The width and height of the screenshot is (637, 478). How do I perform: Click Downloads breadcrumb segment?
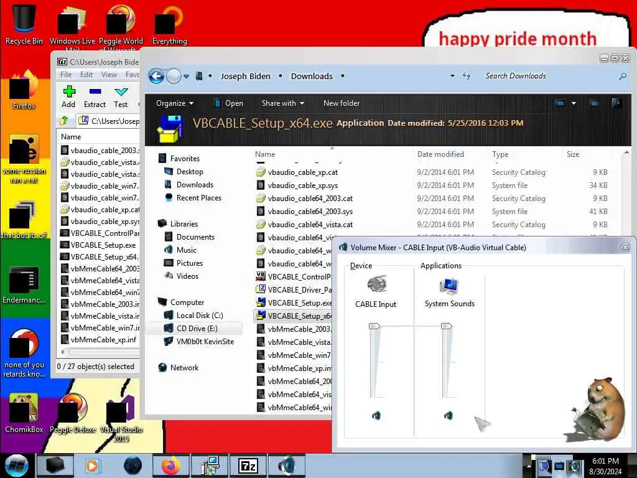pos(312,76)
